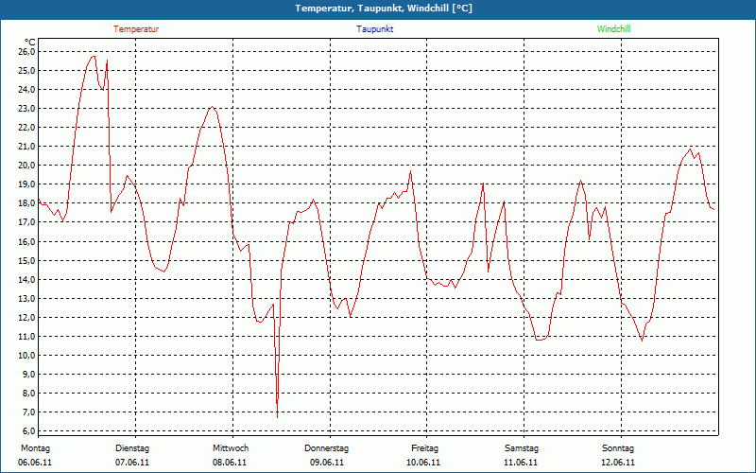756x473 pixels.
Task: Click the 24,0 y-axis value
Action: coord(26,89)
